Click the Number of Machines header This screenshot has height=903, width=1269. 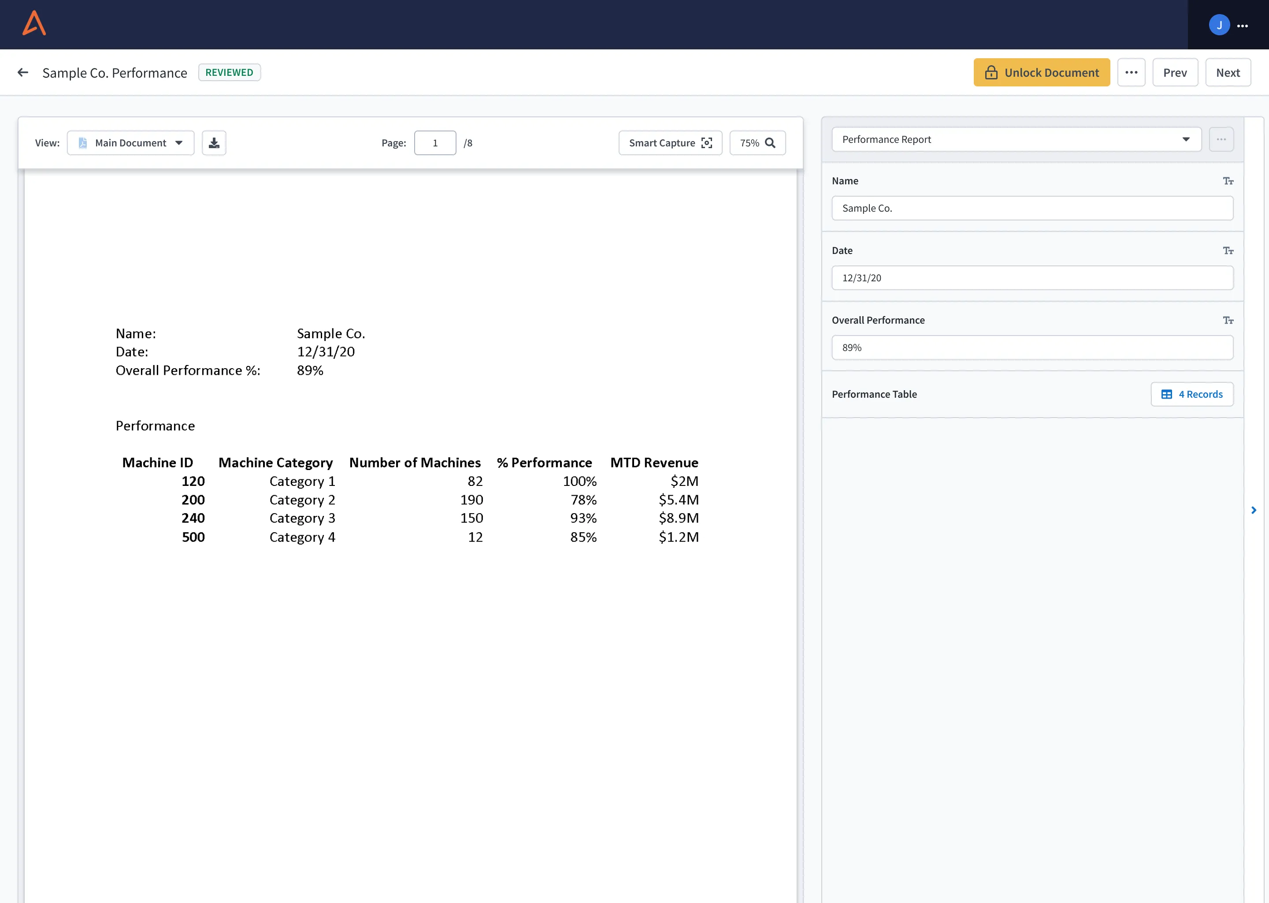(415, 463)
